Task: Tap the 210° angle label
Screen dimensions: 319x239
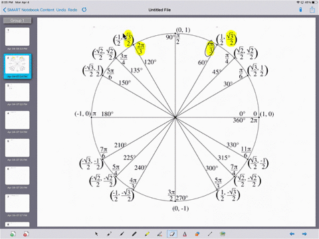Action: coord(120,145)
